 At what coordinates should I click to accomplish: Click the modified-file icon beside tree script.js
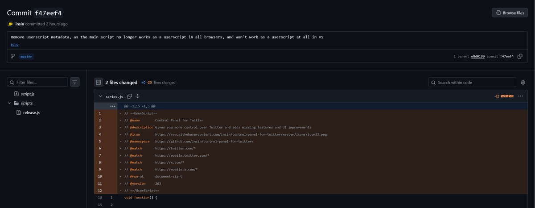coord(16,94)
